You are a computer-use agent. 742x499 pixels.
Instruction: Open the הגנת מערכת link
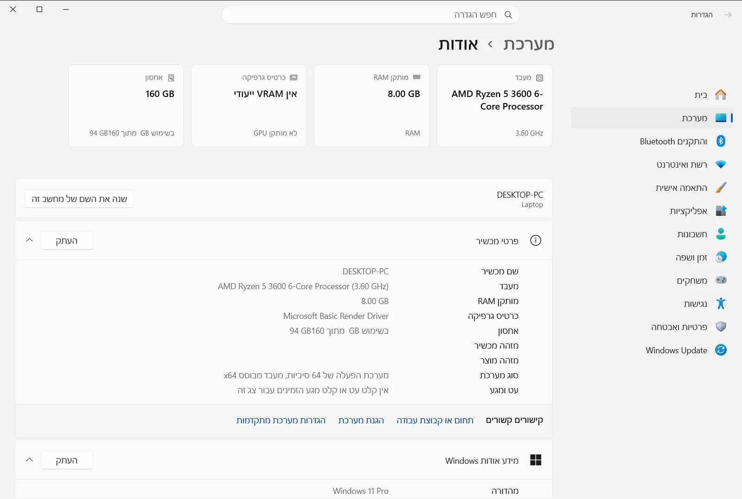click(x=361, y=420)
